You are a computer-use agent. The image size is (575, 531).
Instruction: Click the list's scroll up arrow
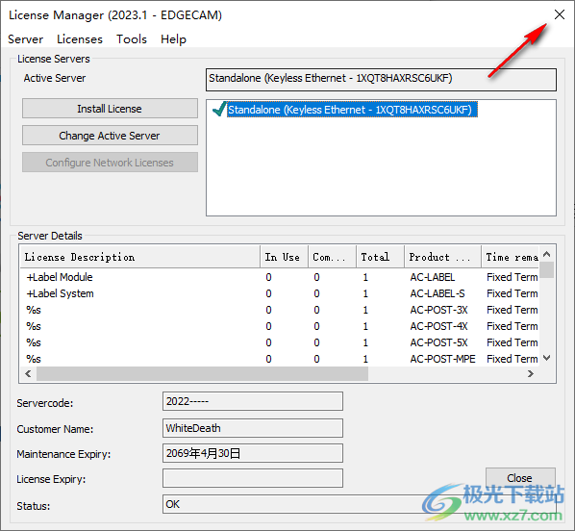click(546, 254)
